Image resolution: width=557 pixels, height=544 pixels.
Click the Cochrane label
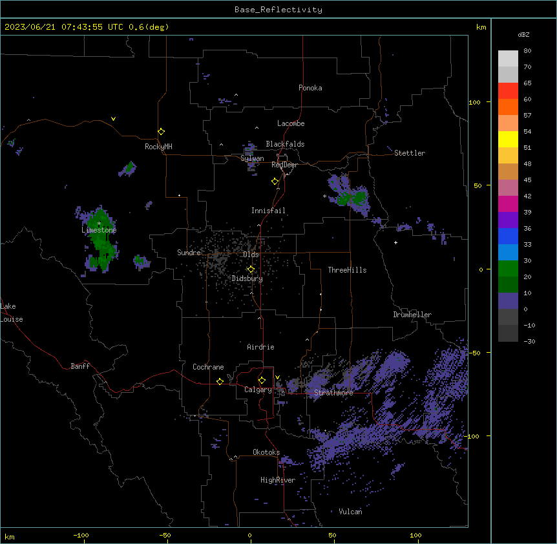tap(208, 367)
